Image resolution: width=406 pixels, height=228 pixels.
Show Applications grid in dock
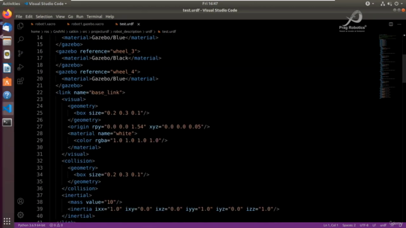point(7,221)
